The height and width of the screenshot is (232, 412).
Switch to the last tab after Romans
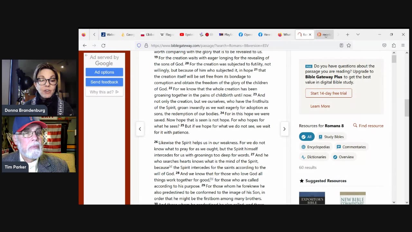(324, 34)
